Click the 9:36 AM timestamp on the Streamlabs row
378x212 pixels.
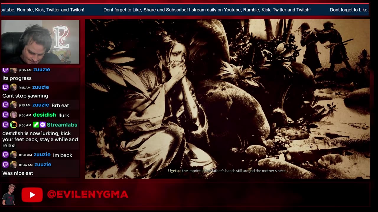25,125
